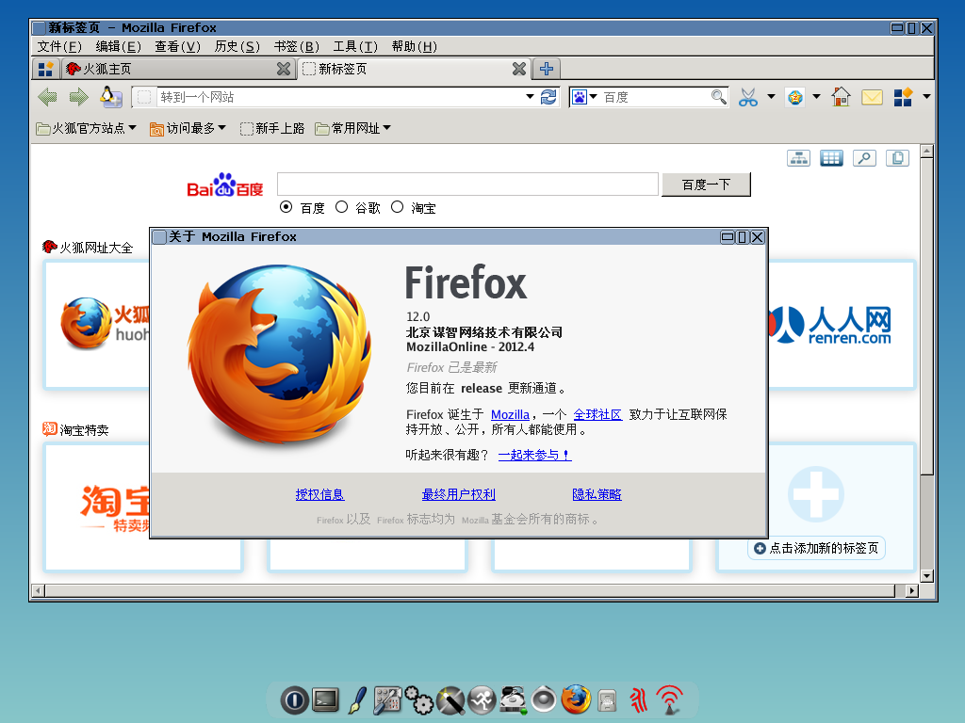Open the speaker volume dock icon
The image size is (965, 723).
click(544, 700)
